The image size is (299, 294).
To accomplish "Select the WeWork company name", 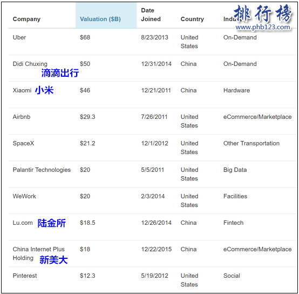I will [24, 196].
